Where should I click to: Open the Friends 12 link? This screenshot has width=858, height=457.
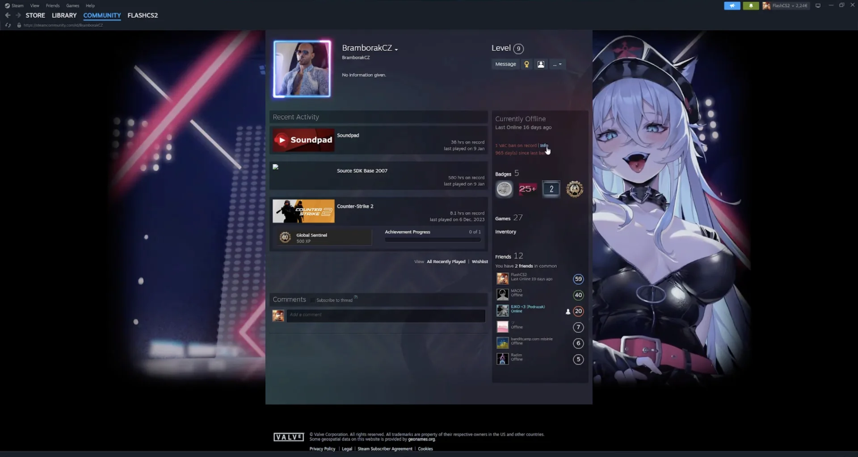pyautogui.click(x=509, y=256)
